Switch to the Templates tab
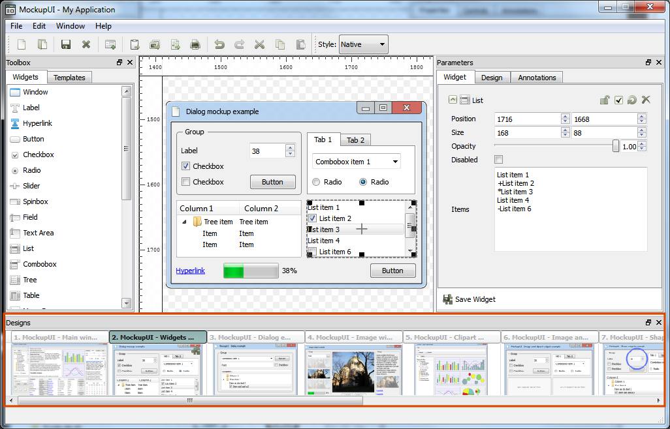 69,78
